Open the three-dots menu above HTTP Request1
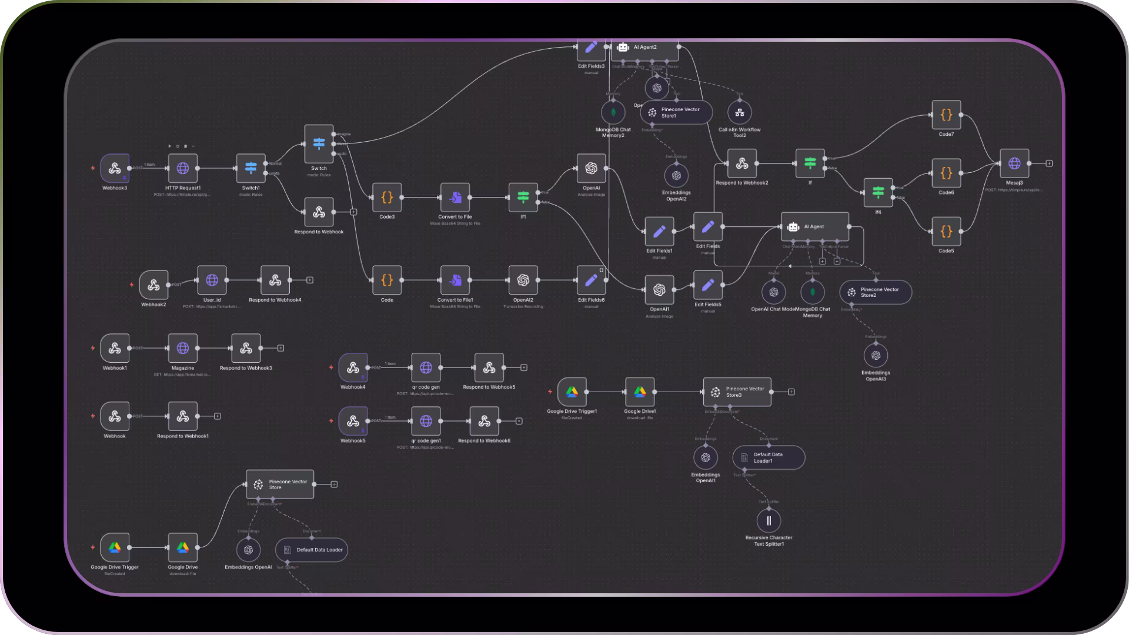 (x=193, y=146)
